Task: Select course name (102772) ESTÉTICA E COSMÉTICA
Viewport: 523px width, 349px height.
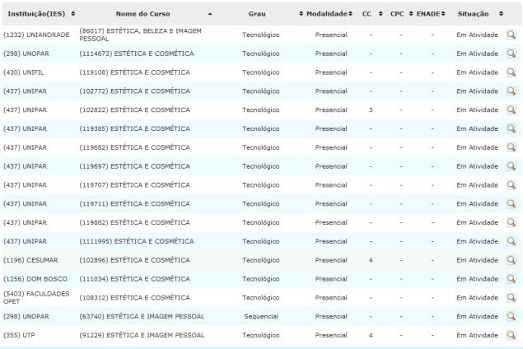Action: click(x=134, y=91)
